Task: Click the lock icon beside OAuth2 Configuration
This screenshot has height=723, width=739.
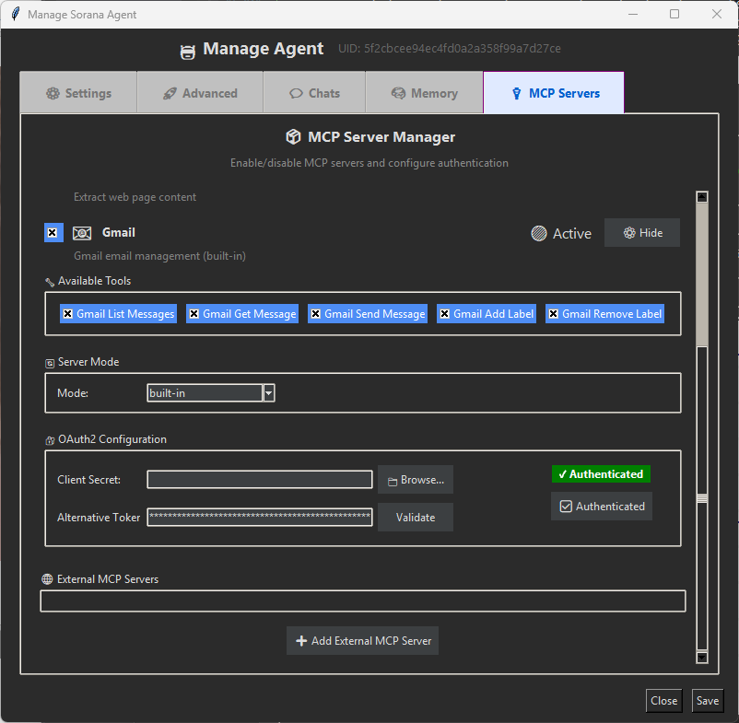Action: pos(50,439)
